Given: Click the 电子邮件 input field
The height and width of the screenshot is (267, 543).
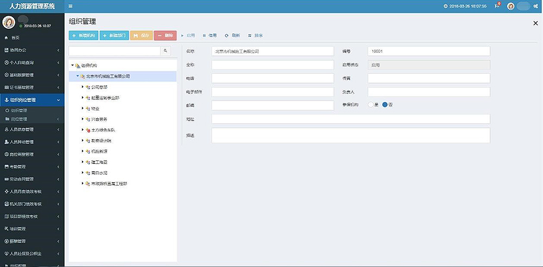Looking at the screenshot, I should pos(273,92).
